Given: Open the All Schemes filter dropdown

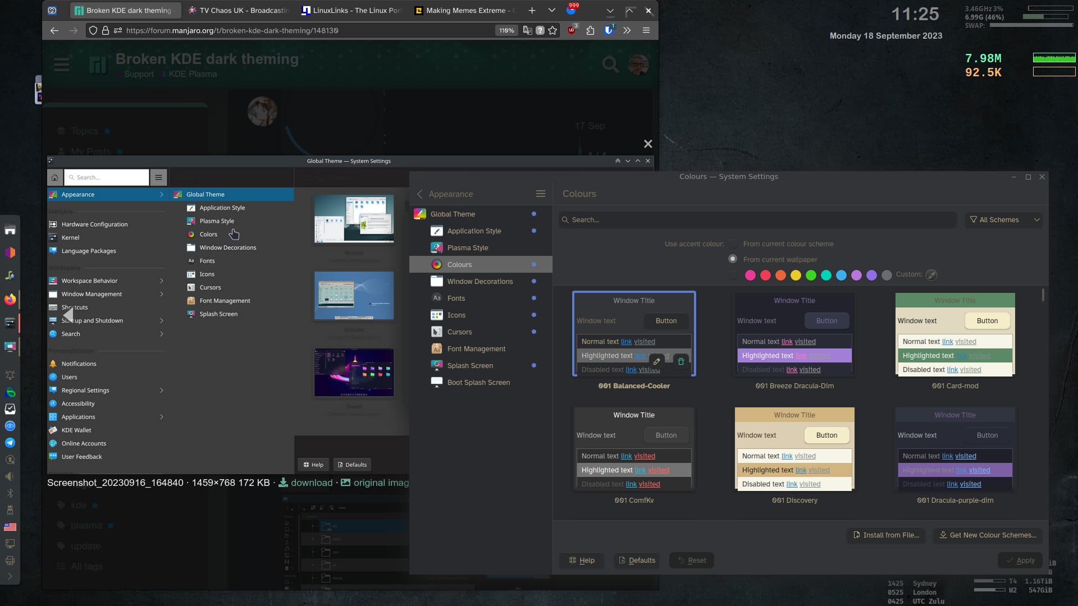Looking at the screenshot, I should 1004,220.
